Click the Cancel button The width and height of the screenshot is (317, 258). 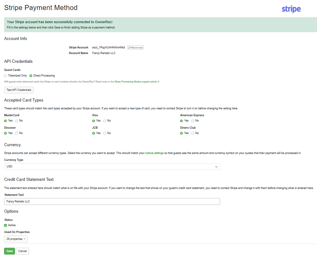click(23, 251)
